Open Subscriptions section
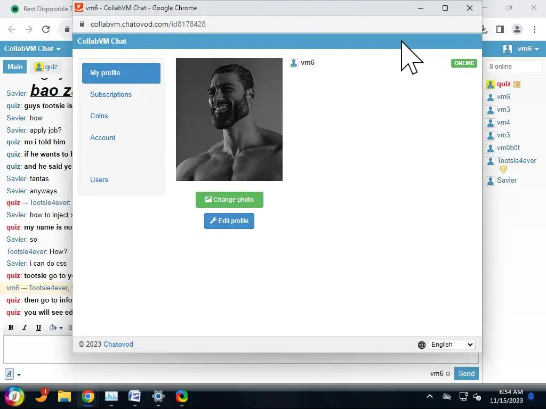The width and height of the screenshot is (546, 409). tap(111, 95)
